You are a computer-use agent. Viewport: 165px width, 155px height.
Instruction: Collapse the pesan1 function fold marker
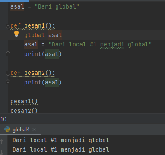(x=8, y=26)
